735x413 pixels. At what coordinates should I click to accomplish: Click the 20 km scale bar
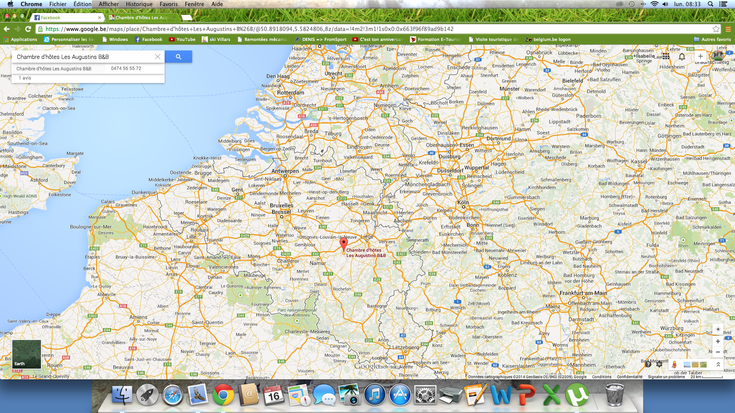click(x=706, y=377)
